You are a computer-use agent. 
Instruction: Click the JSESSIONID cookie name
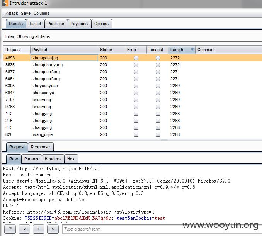[x=38, y=218]
